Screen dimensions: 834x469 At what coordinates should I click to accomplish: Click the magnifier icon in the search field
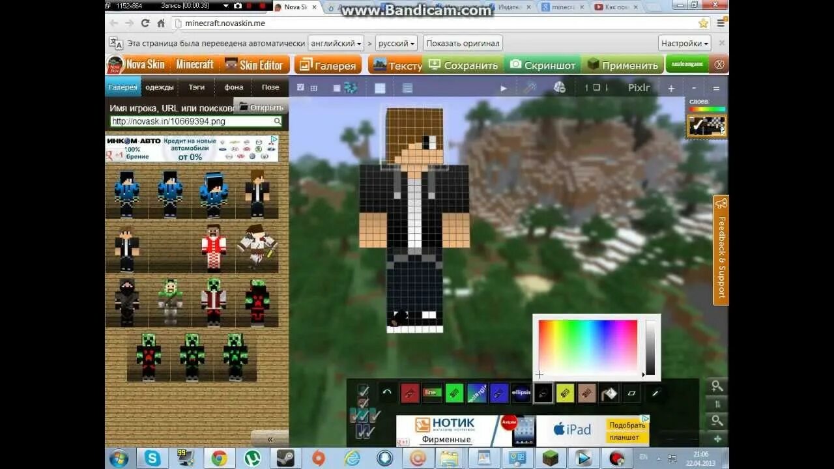(277, 121)
